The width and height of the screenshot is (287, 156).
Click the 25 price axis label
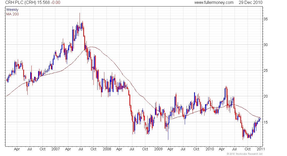click(265, 70)
